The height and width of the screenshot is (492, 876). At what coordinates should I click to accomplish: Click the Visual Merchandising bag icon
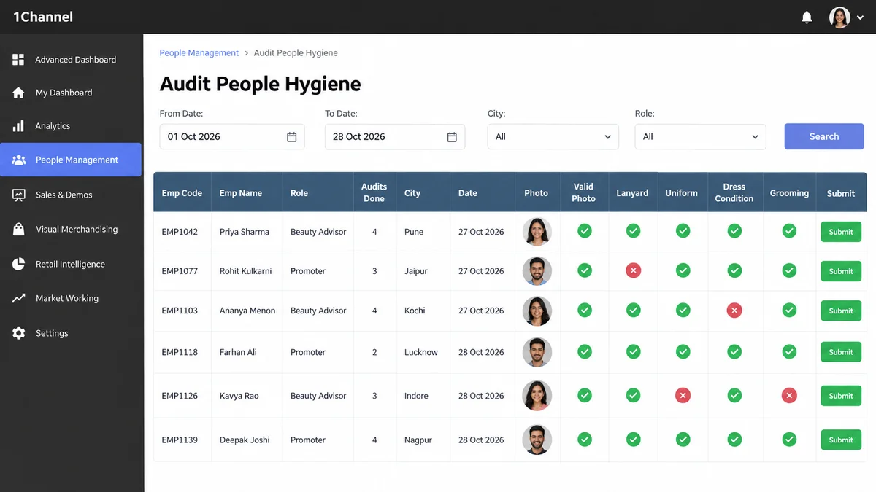tap(19, 229)
